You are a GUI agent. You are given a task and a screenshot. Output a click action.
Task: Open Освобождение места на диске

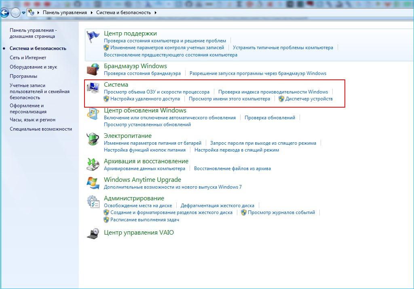tap(137, 206)
